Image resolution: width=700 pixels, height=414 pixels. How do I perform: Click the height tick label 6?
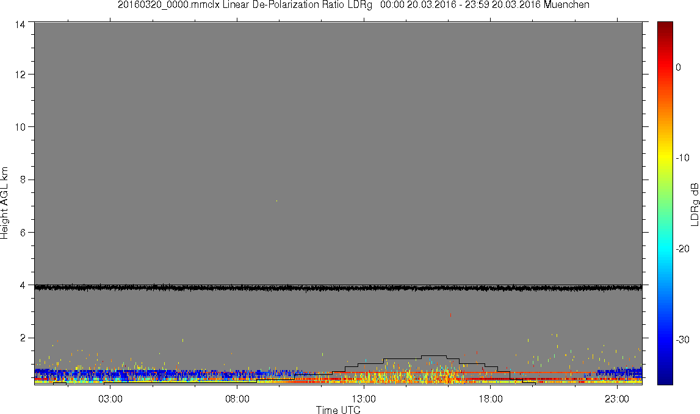pyautogui.click(x=23, y=232)
